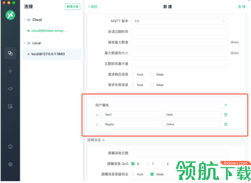
Task: Click the 遗嘱消息主题 input field
Action: (x=179, y=153)
